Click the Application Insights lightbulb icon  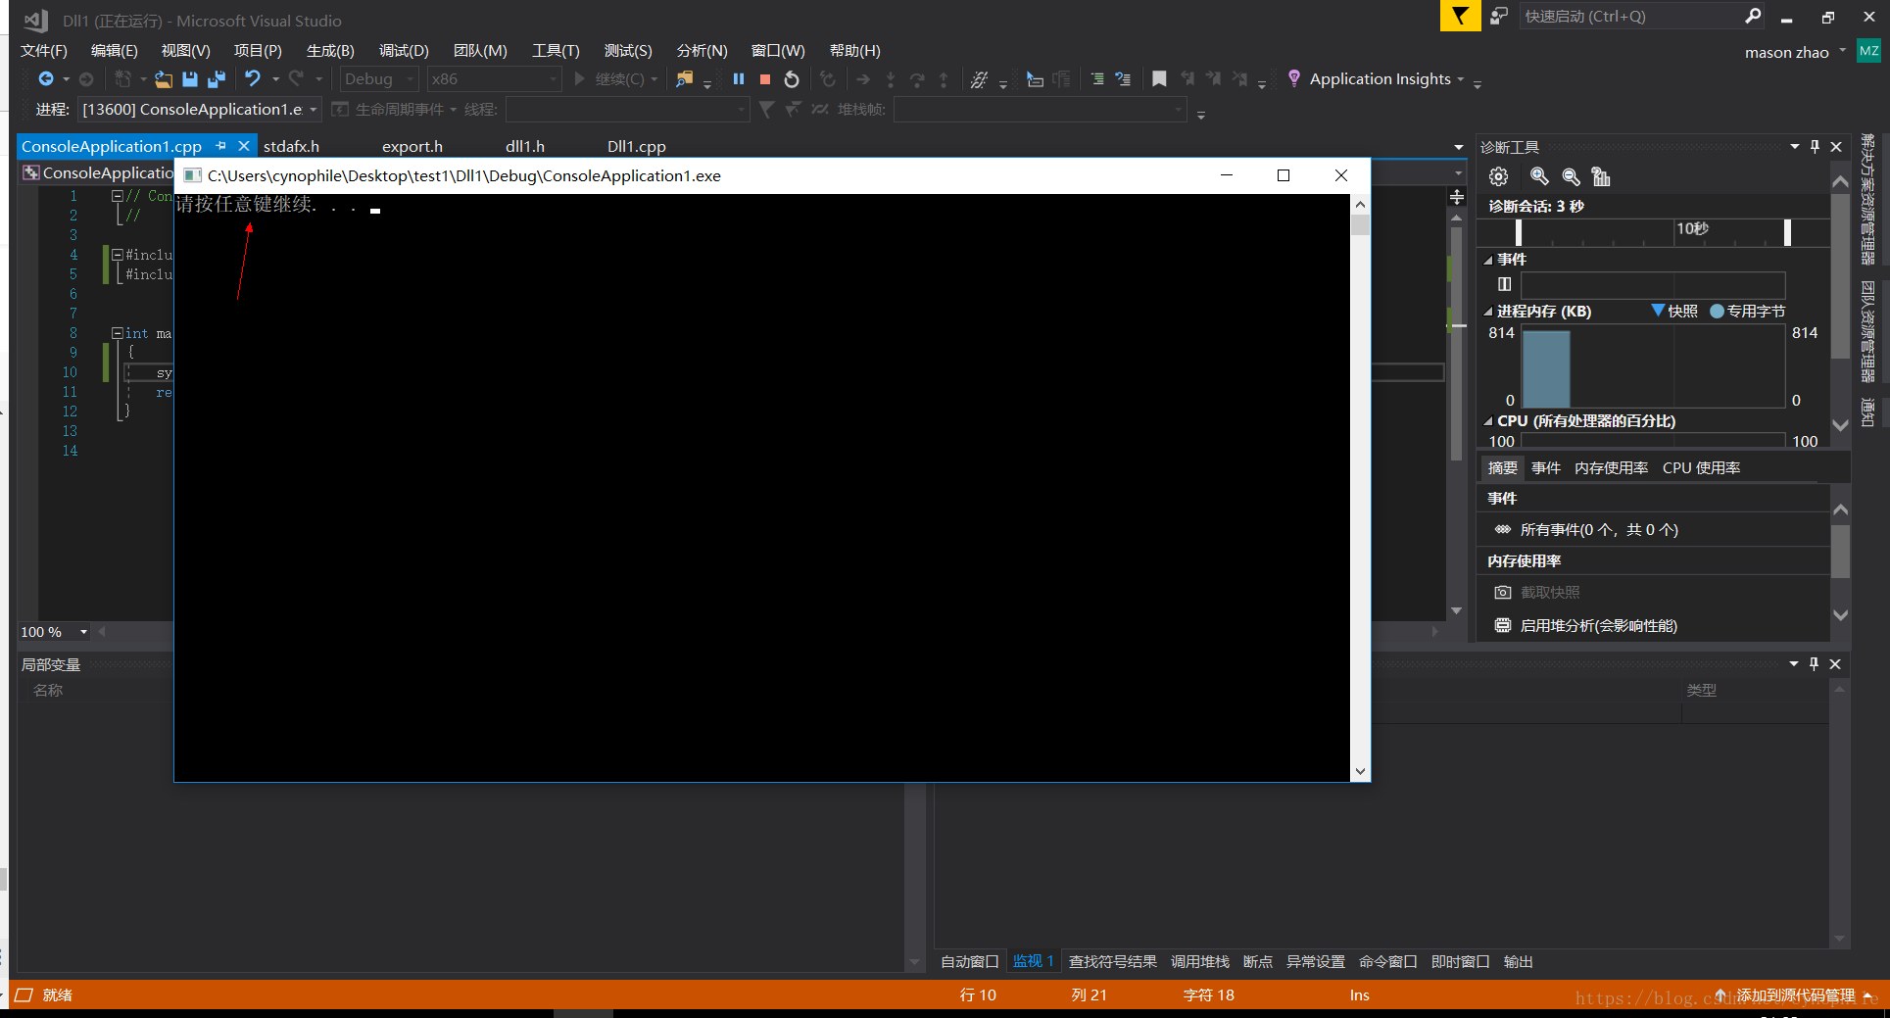coord(1294,78)
